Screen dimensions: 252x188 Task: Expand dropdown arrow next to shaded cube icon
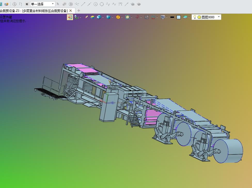coord(103,17)
